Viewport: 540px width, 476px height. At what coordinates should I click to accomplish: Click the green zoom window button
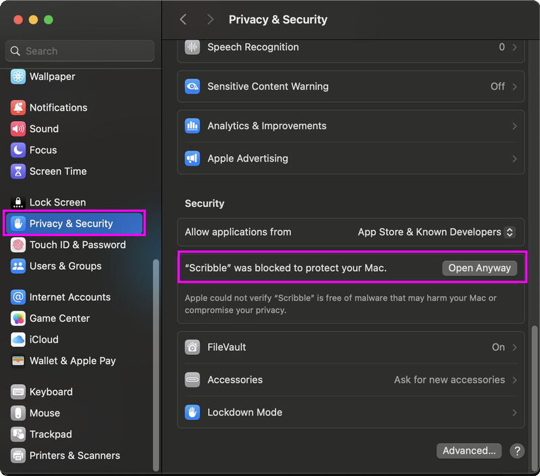coord(49,20)
